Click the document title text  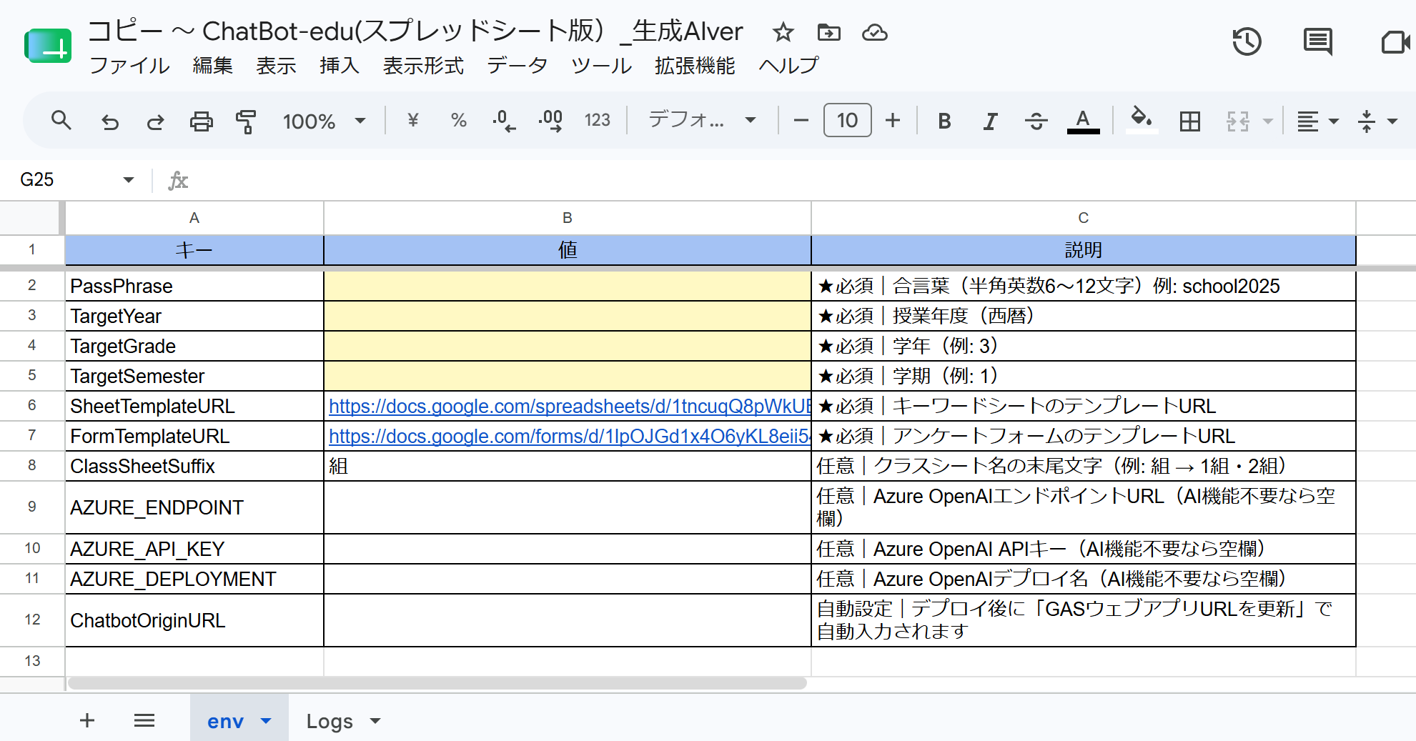tap(415, 31)
